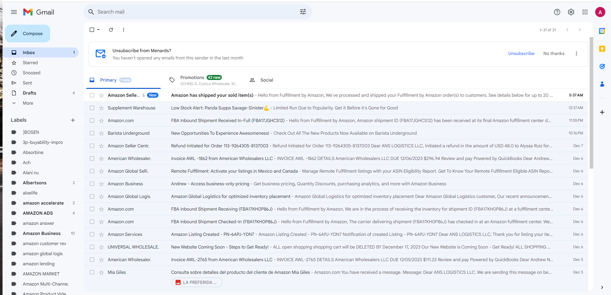
Task: Expand the More folders list
Action: click(28, 103)
